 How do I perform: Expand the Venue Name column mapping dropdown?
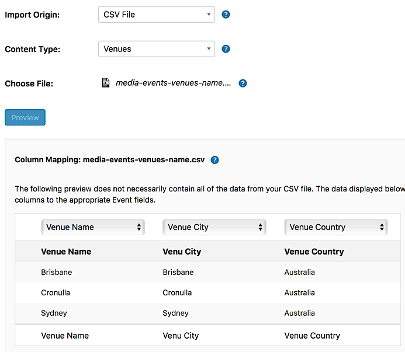click(x=93, y=227)
